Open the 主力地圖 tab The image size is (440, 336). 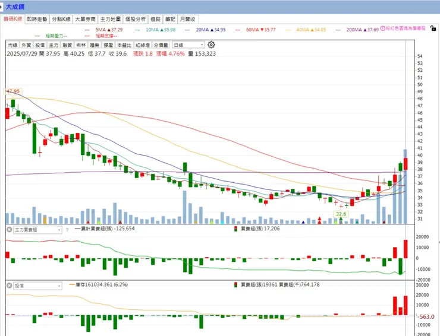[110, 19]
